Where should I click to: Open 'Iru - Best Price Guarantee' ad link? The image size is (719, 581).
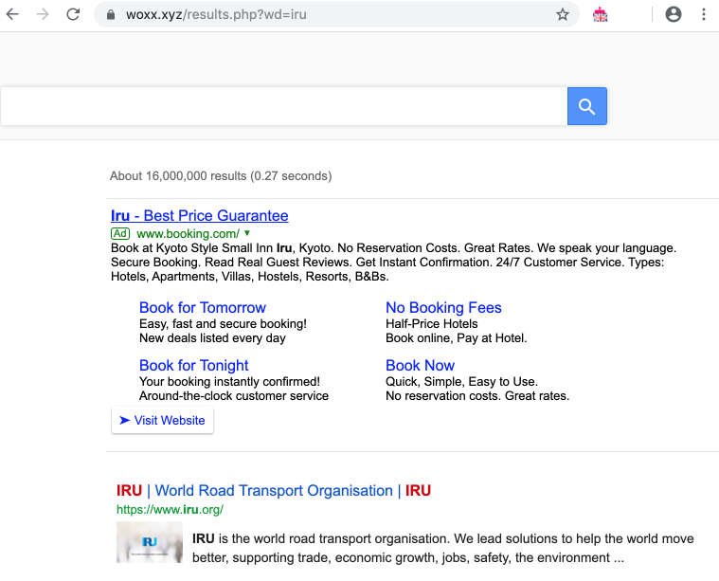[199, 215]
